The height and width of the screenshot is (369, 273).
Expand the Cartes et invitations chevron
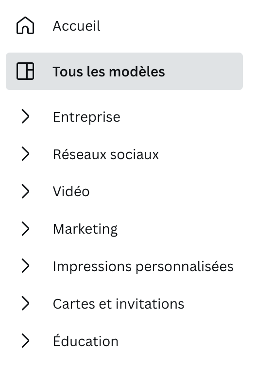25,303
